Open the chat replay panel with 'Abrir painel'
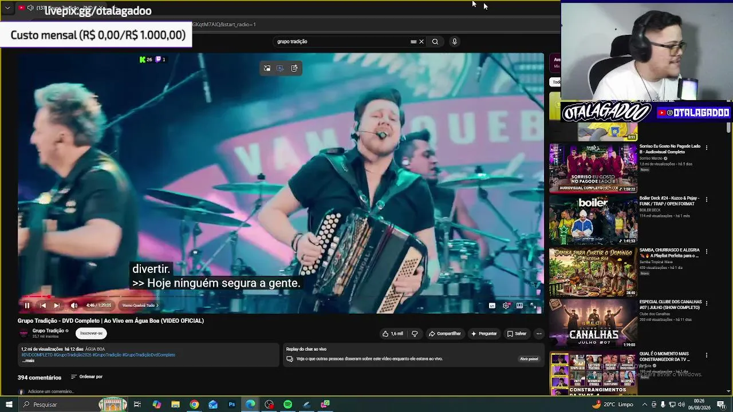Viewport: 733px width, 412px height. click(x=529, y=359)
